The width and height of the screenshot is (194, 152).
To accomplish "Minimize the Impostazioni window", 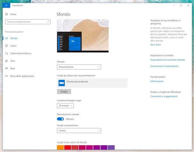I will (x=174, y=5).
